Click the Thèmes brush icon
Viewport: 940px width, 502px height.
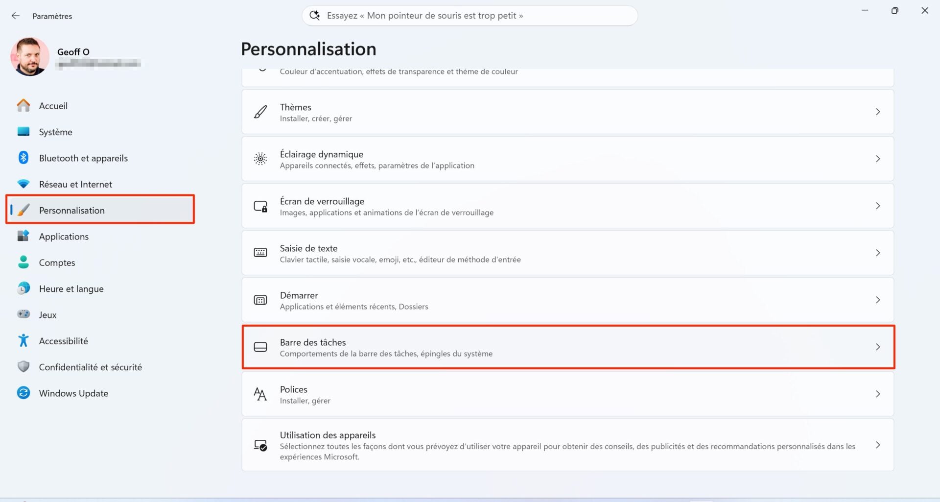(260, 112)
